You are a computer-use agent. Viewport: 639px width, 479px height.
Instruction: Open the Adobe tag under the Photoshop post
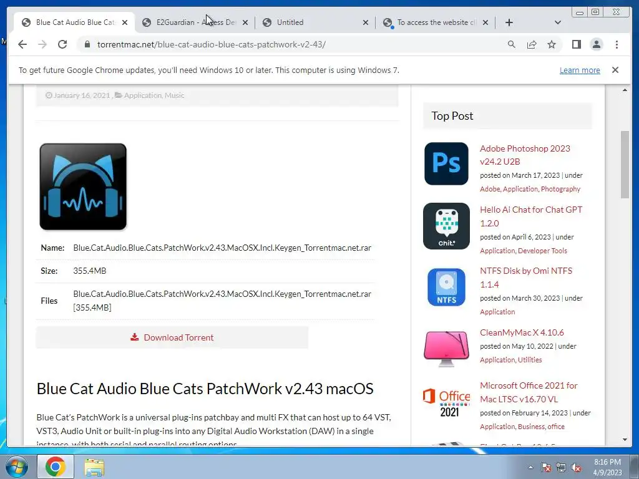coord(490,189)
